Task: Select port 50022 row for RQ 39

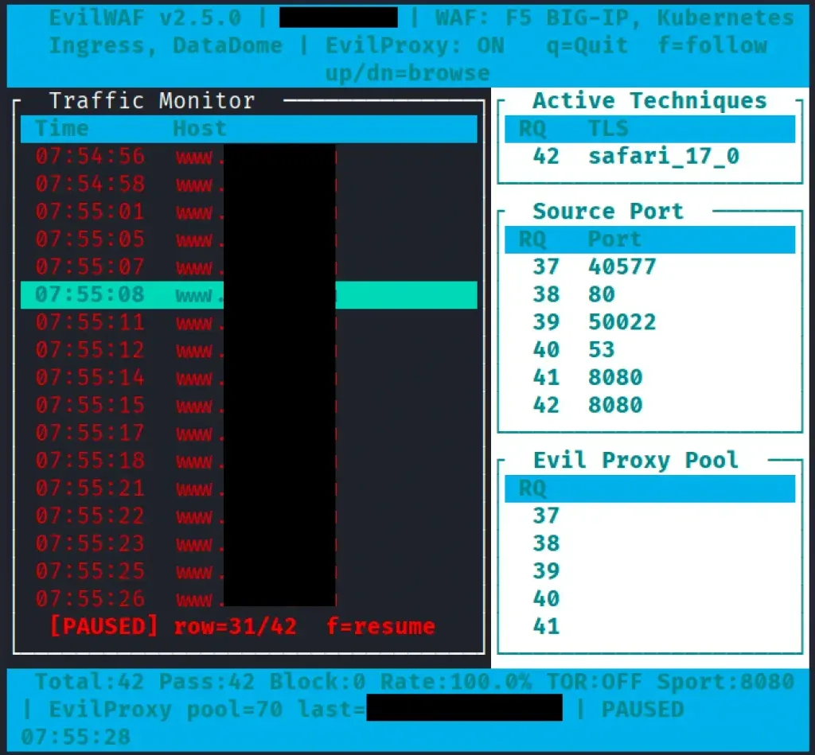Action: click(649, 322)
